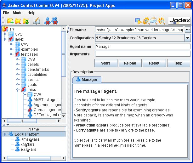Collapse the Local Platform node toggle

pos(5,134)
